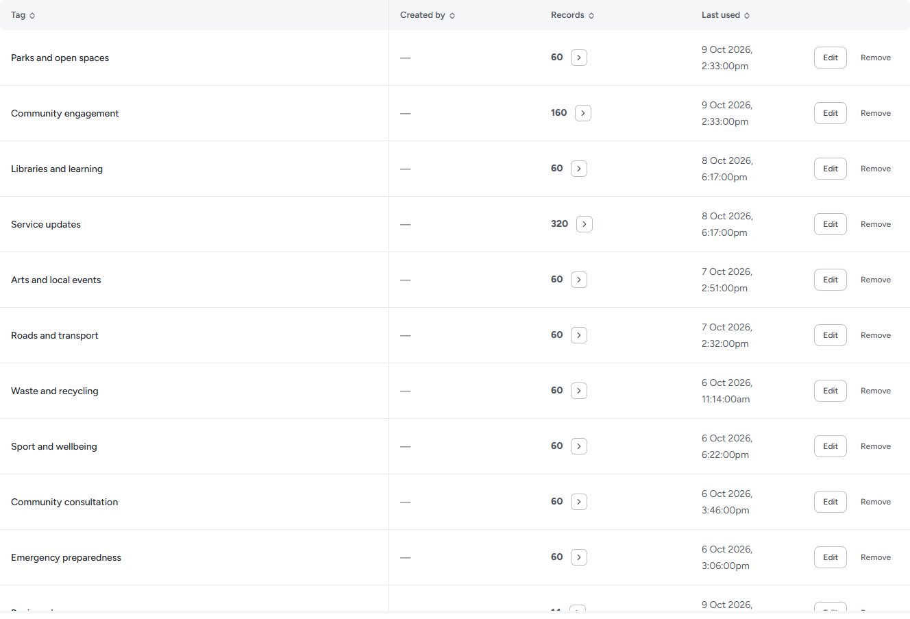Image resolution: width=910 pixels, height=619 pixels.
Task: Remove the Libraries and learning tag
Action: click(x=876, y=169)
